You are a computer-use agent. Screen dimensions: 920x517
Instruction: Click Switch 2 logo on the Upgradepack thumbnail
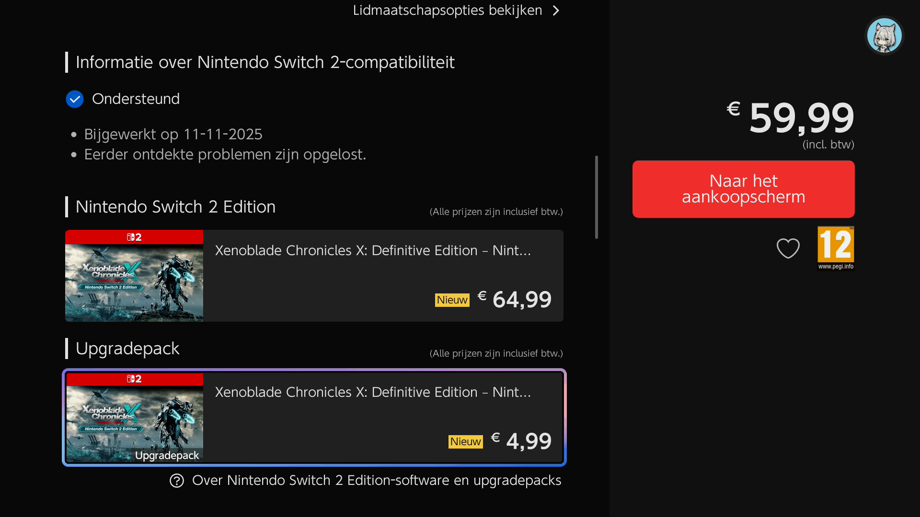tap(134, 379)
